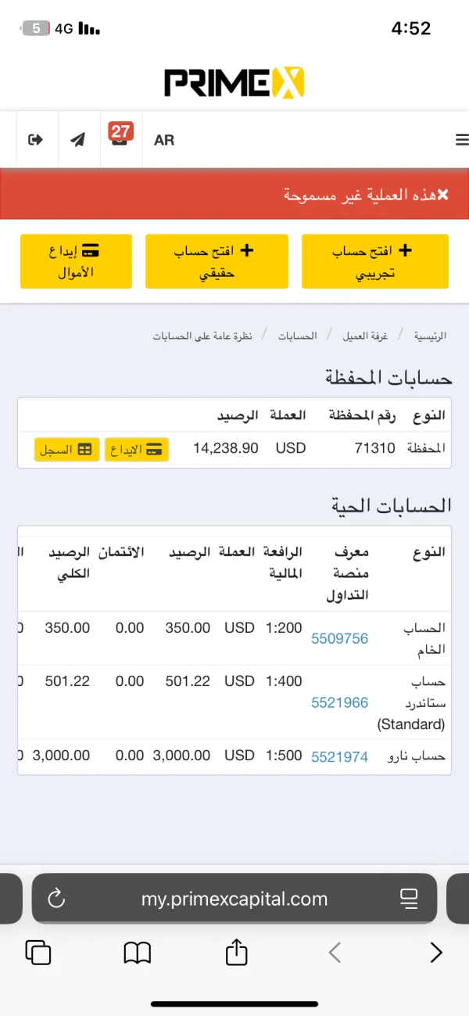Switch the AR language selector
The height and width of the screenshot is (1016, 469).
pos(164,140)
